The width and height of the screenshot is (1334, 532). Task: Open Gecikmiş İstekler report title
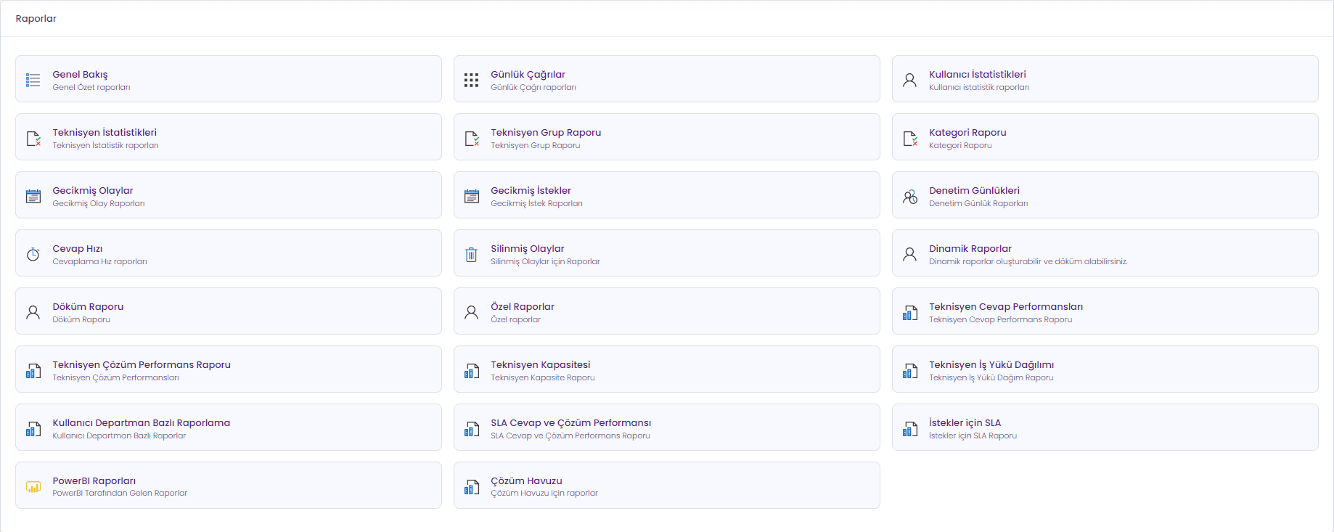tap(531, 190)
